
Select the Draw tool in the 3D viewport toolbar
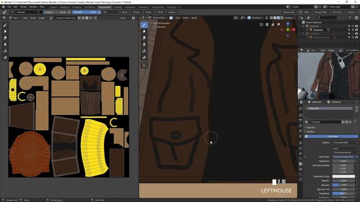(x=144, y=25)
